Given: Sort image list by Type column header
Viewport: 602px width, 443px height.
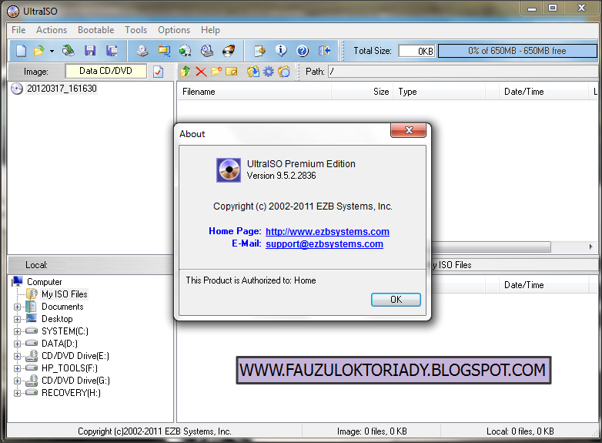Looking at the screenshot, I should (440, 92).
